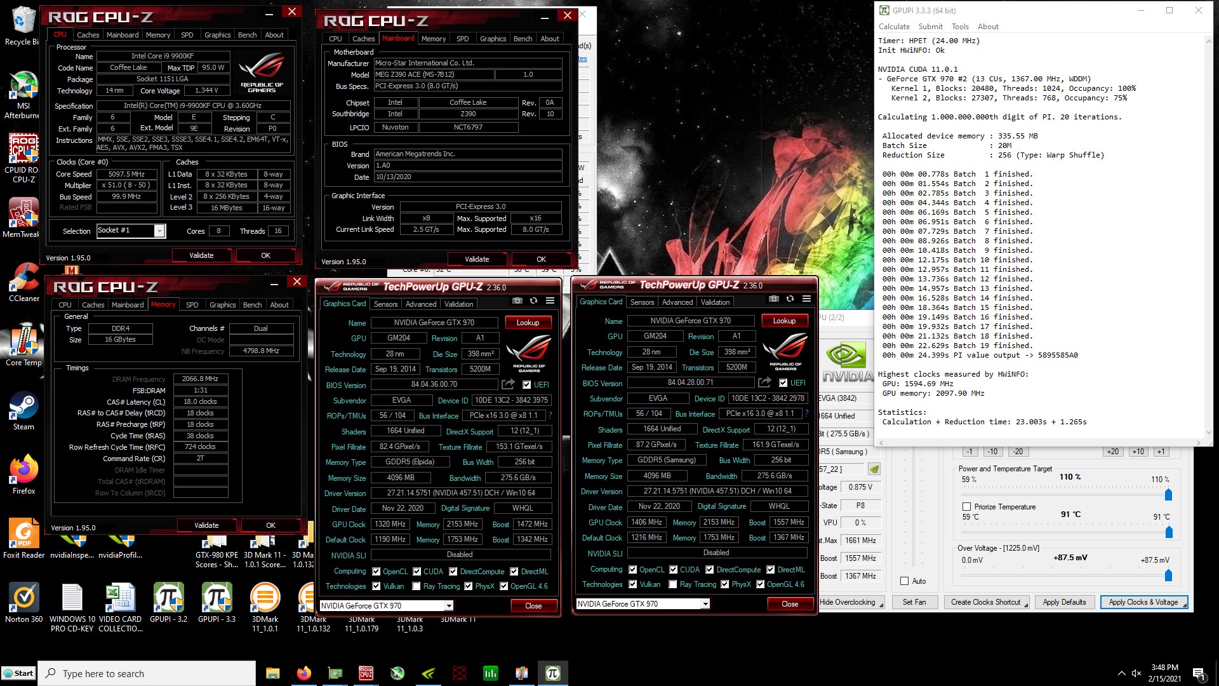Image resolution: width=1219 pixels, height=686 pixels.
Task: Click OK in Memory CPU-Z window
Action: [270, 525]
